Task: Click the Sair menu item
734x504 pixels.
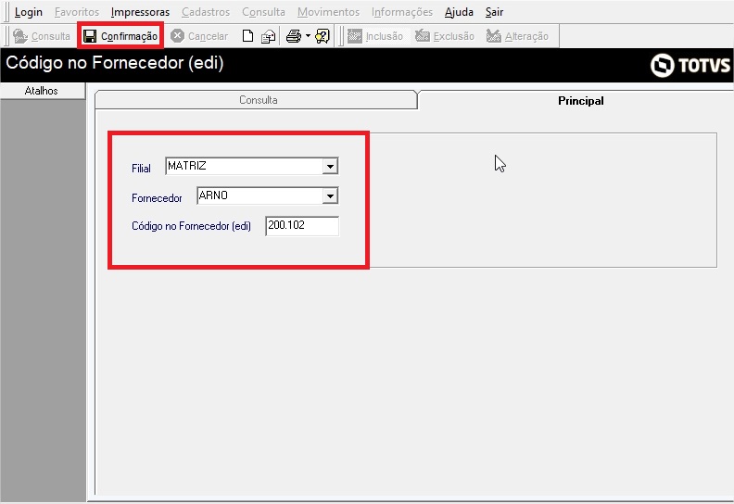Action: click(494, 12)
